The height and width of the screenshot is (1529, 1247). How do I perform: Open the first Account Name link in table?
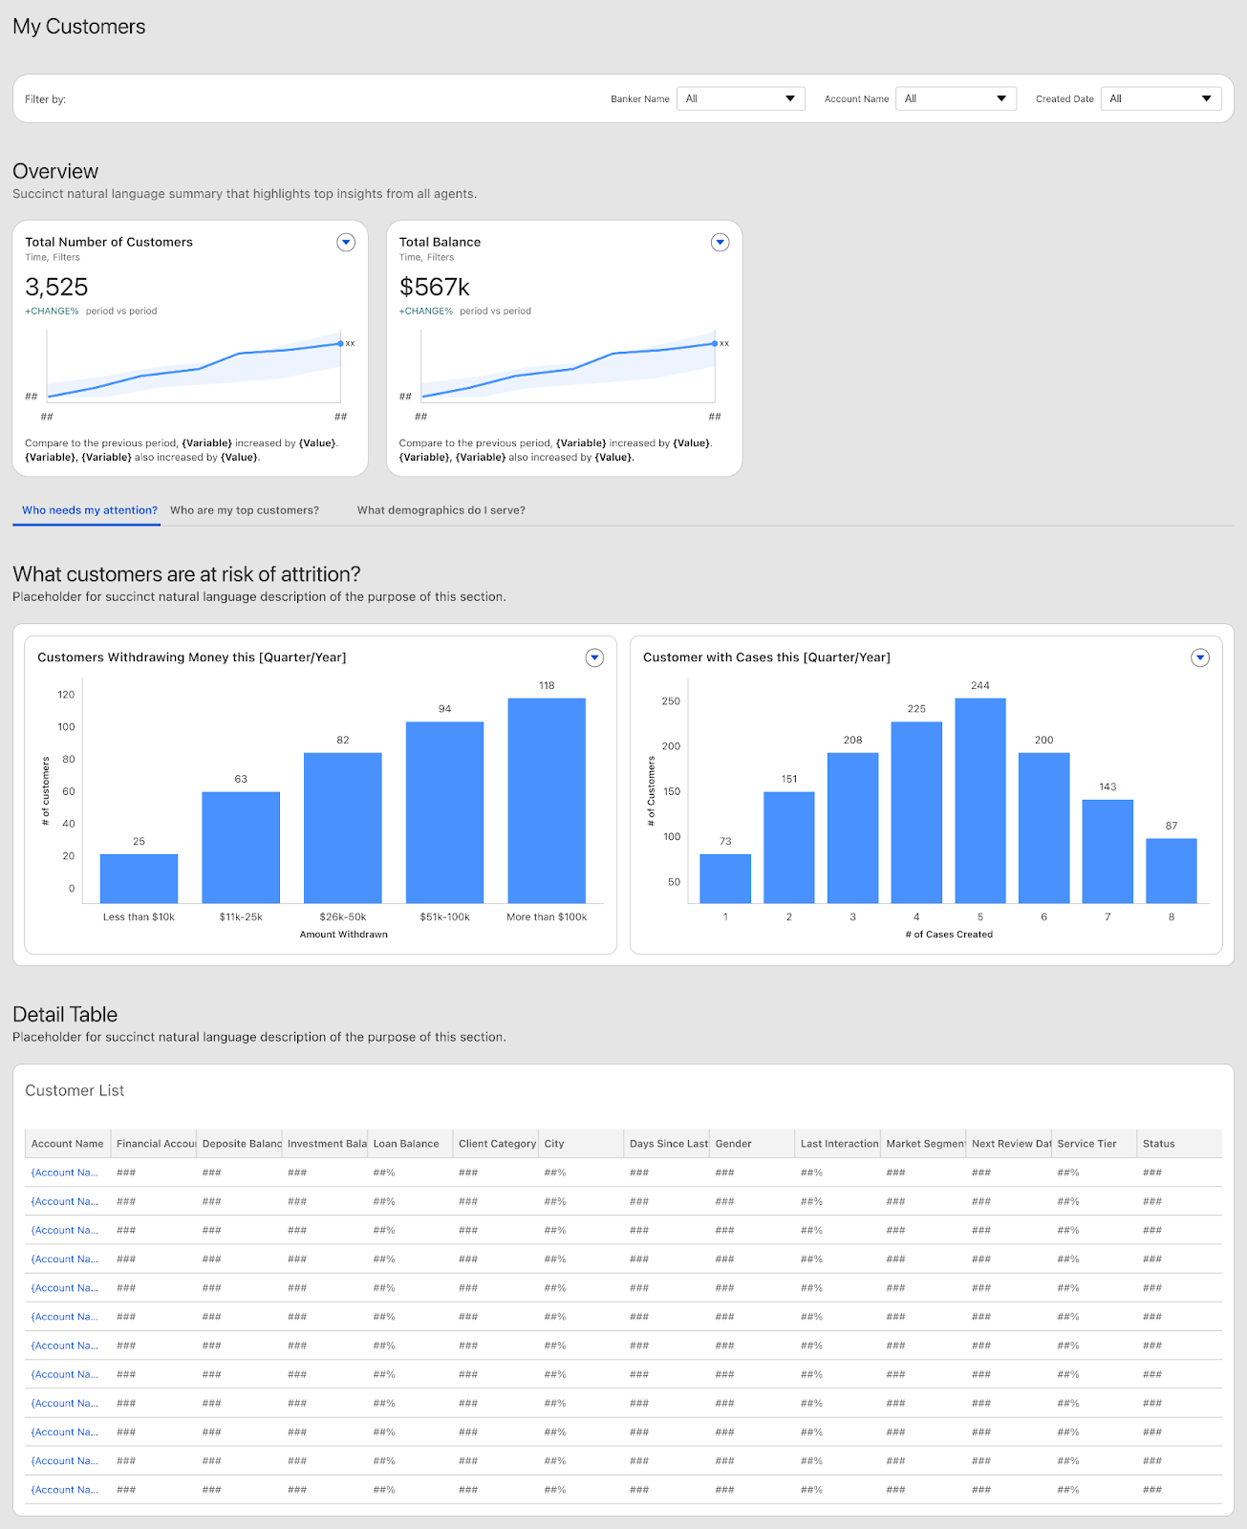(x=64, y=1173)
